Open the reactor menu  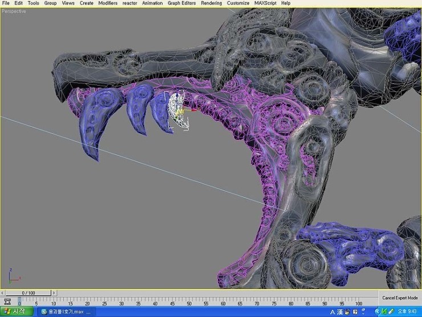129,3
